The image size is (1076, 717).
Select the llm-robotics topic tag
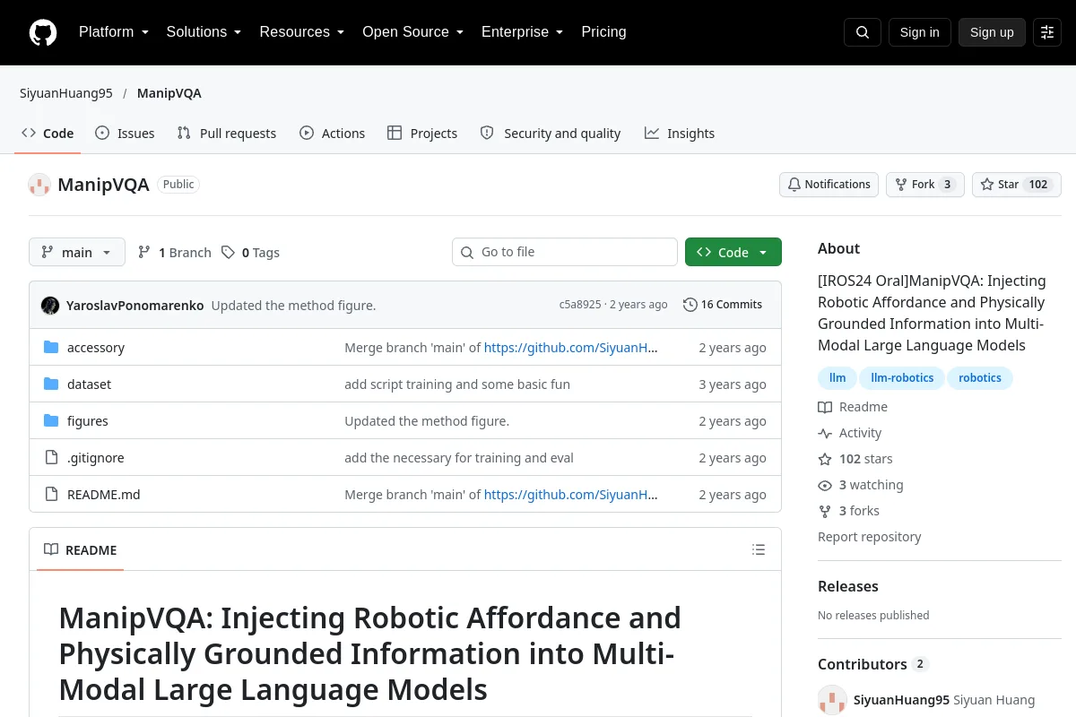[x=902, y=377]
